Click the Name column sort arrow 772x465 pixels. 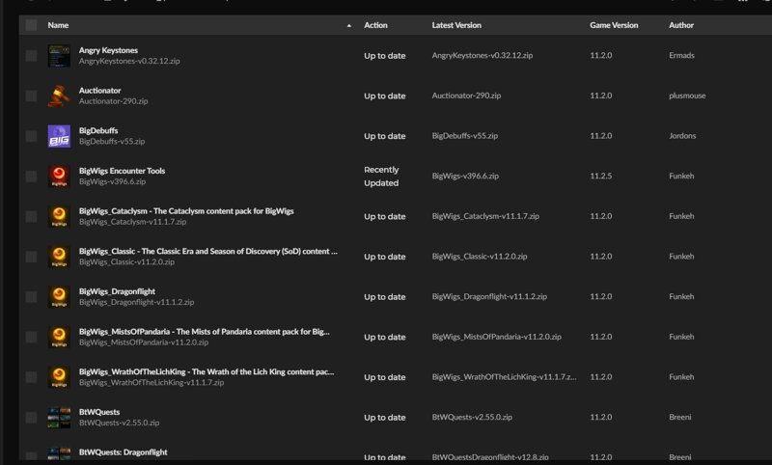349,26
